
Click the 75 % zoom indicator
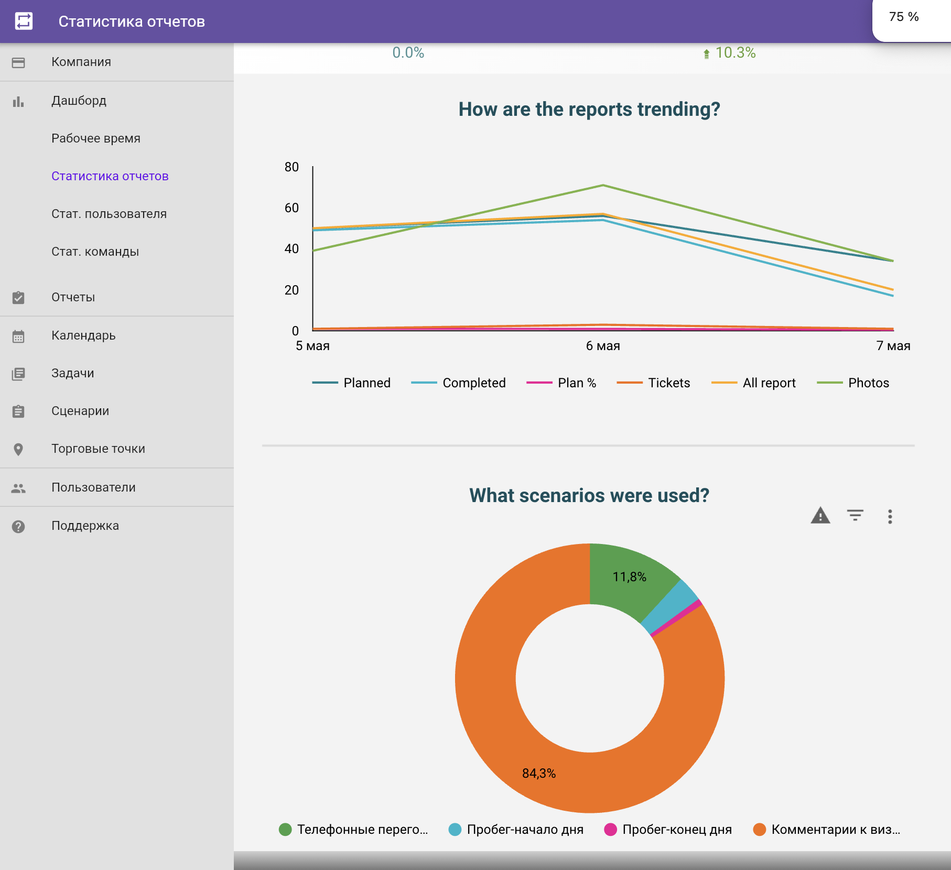904,17
